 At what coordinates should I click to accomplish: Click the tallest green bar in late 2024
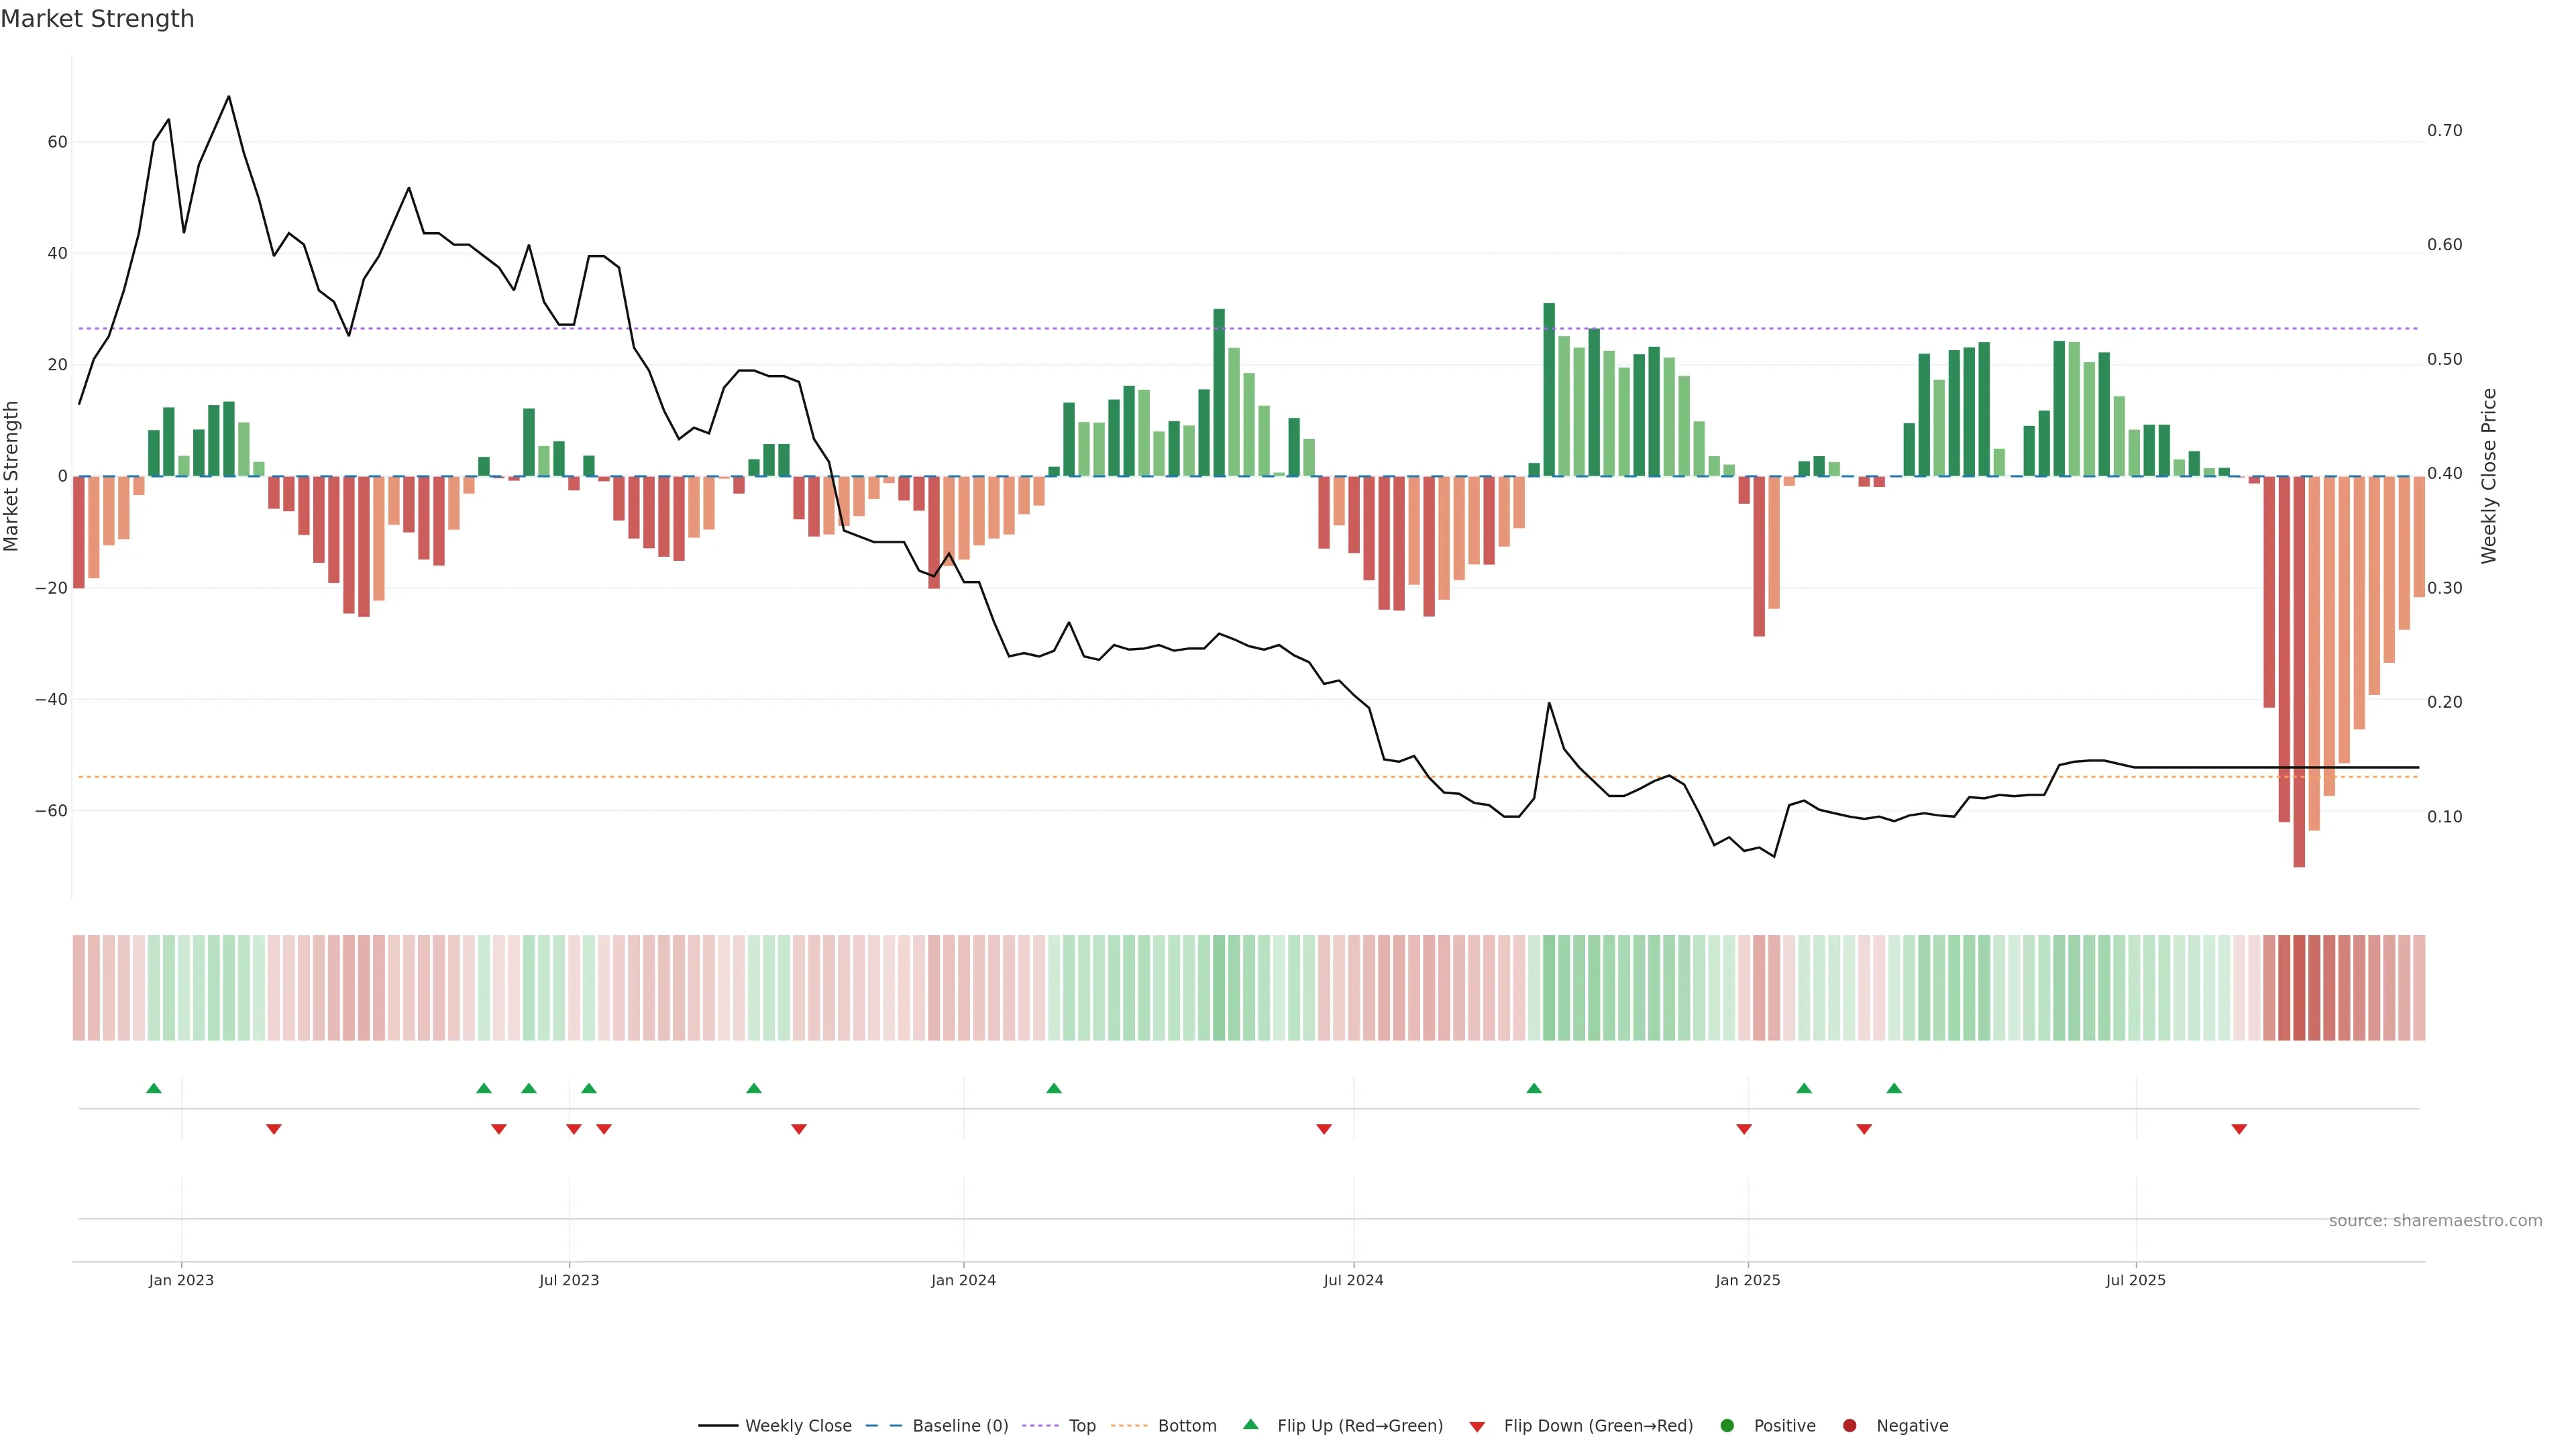(1549, 390)
